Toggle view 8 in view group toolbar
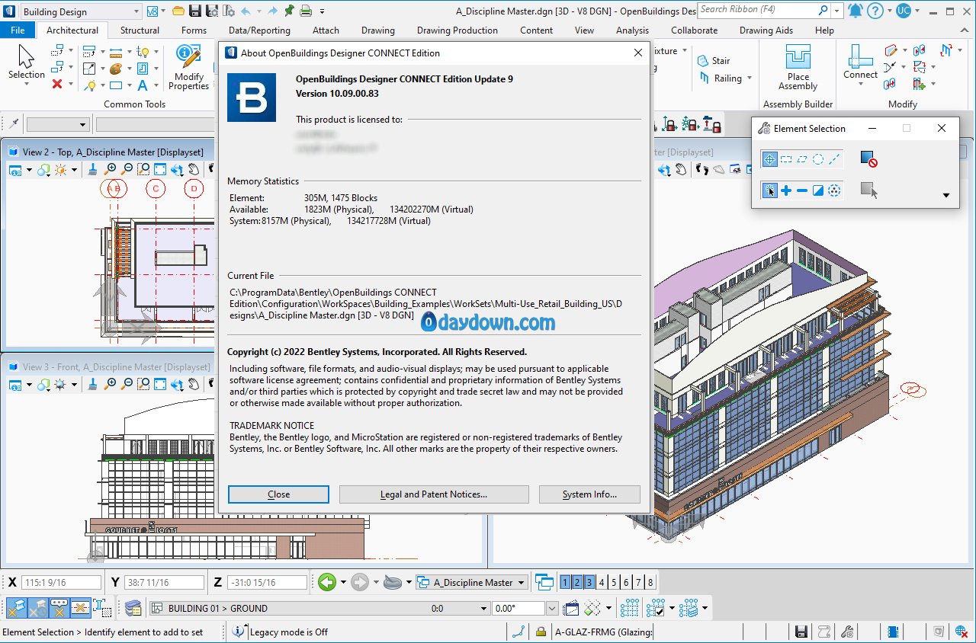This screenshot has height=643, width=976. [x=650, y=582]
